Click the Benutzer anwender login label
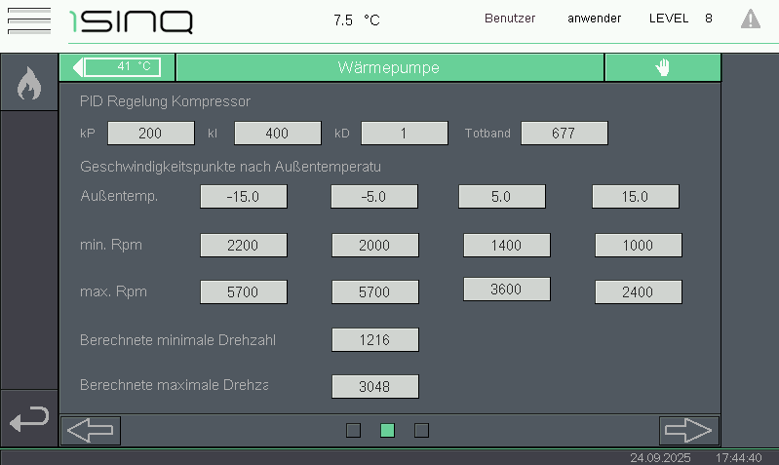The width and height of the screenshot is (779, 465). coord(552,19)
